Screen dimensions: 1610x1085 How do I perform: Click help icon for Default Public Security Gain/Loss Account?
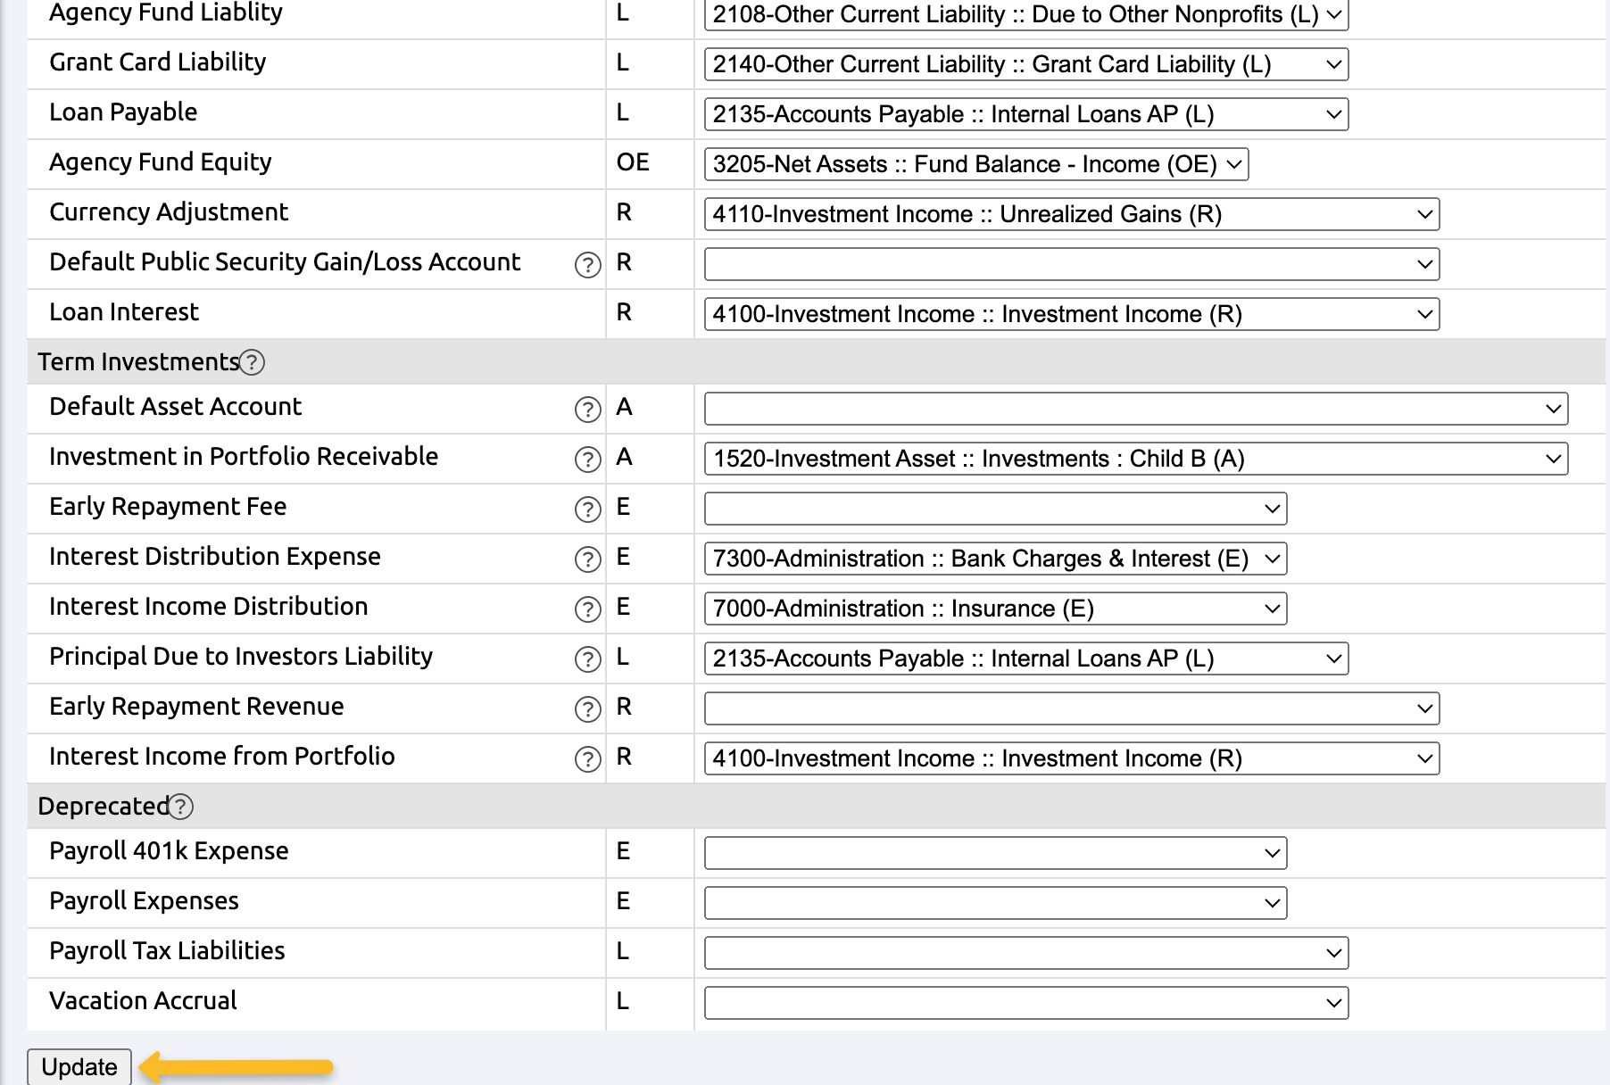pyautogui.click(x=587, y=265)
